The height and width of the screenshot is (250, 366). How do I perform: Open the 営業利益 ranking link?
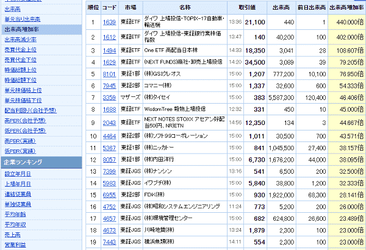tap(15, 245)
